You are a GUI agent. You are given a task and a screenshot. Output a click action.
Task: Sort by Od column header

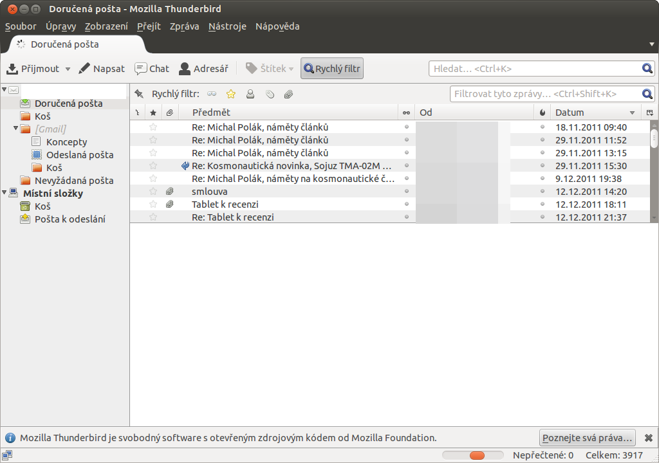tap(474, 113)
